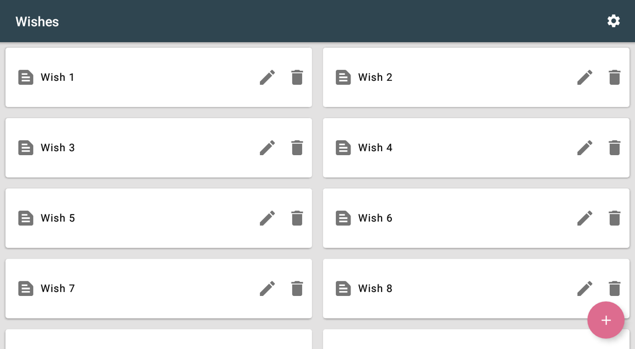Click the edit pencil on Wish 8
Image resolution: width=635 pixels, height=349 pixels.
[x=585, y=288]
